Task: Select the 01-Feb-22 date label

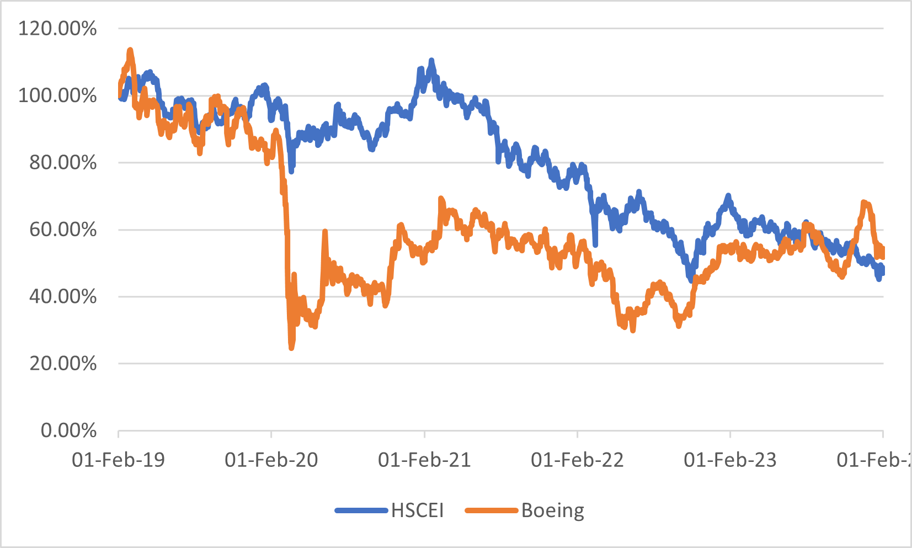Action: pyautogui.click(x=577, y=460)
